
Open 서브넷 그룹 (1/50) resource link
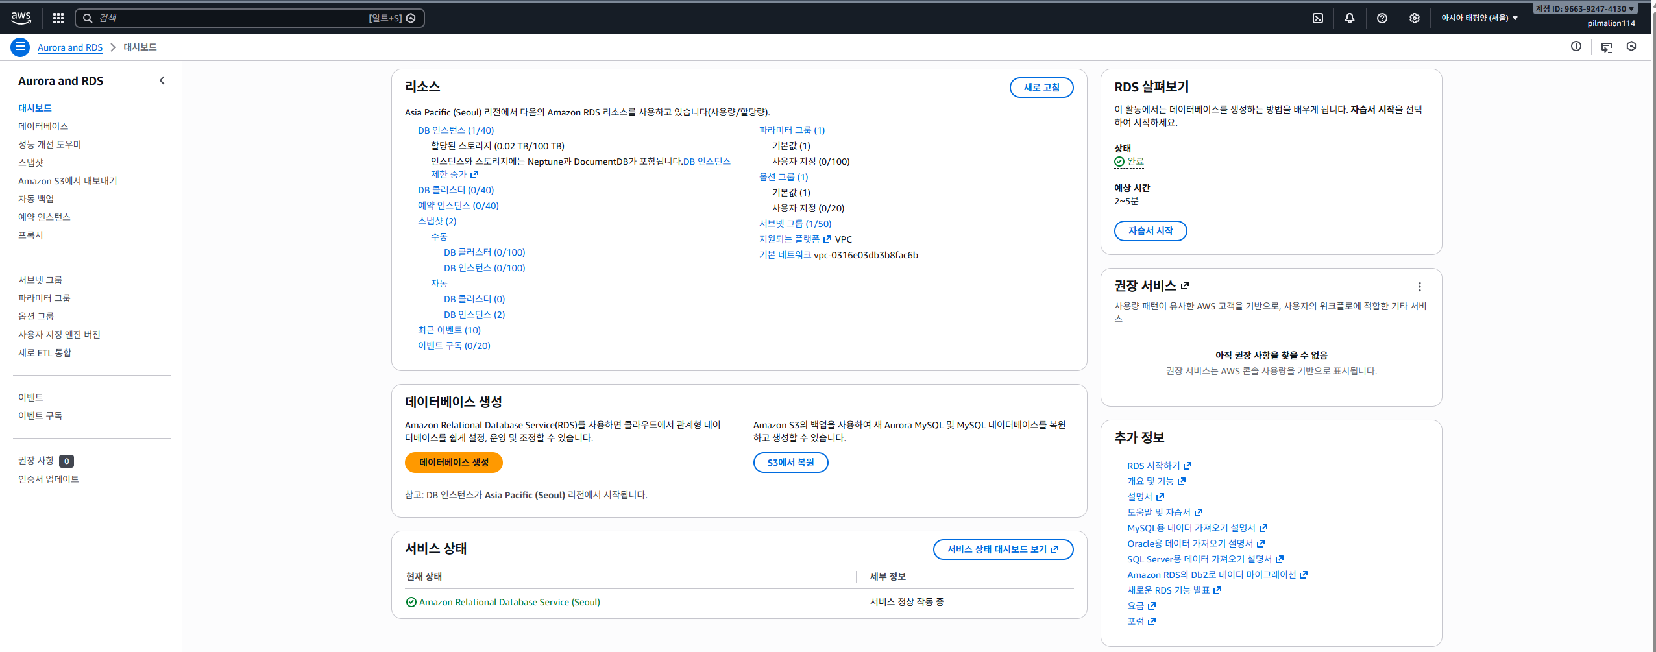coord(795,224)
